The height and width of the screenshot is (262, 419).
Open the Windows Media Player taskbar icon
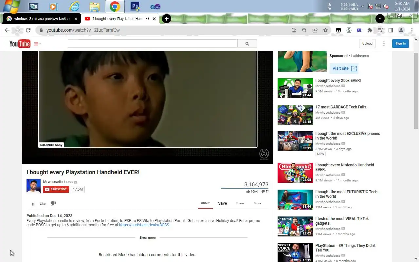[54, 6]
